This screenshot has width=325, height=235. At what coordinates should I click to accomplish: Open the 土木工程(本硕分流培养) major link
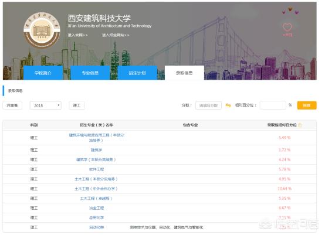[x=96, y=179]
